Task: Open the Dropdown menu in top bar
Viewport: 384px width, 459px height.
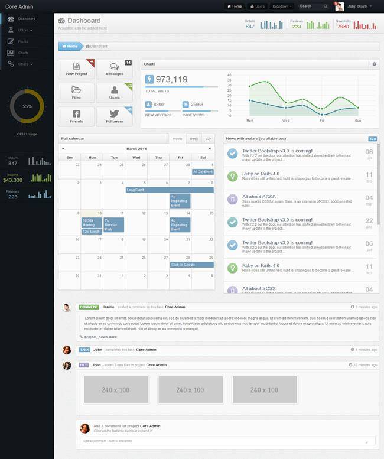Action: pyautogui.click(x=282, y=6)
